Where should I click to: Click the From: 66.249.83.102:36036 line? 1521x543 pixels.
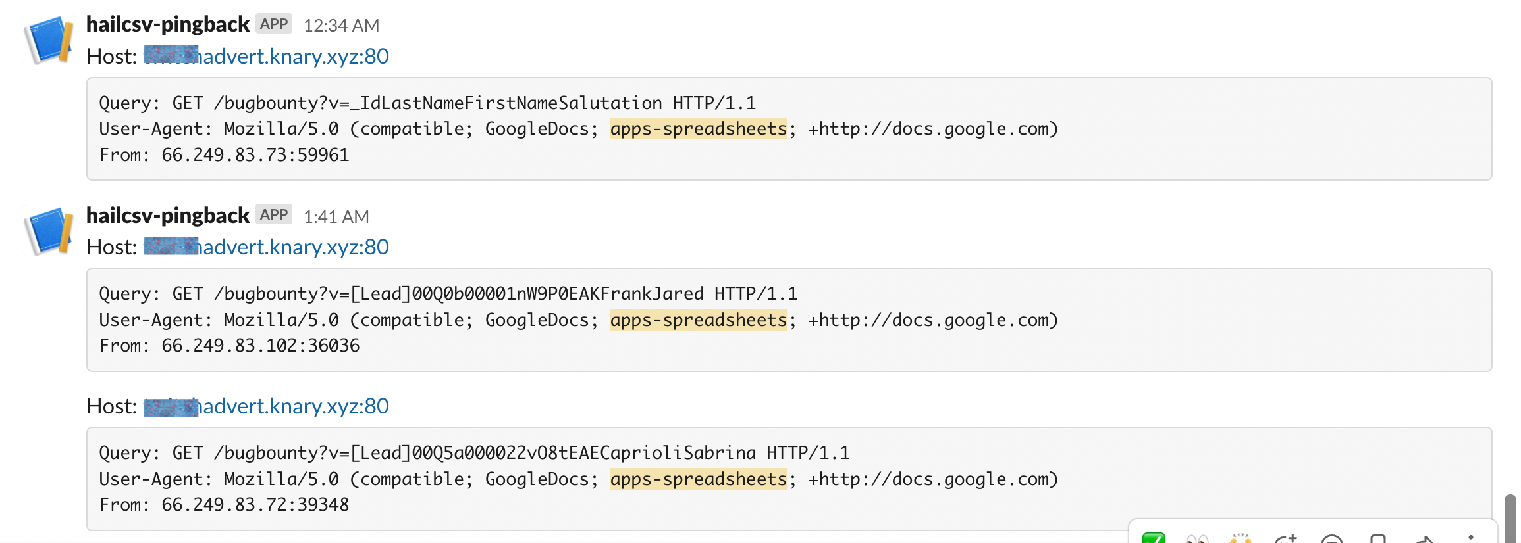tap(229, 346)
